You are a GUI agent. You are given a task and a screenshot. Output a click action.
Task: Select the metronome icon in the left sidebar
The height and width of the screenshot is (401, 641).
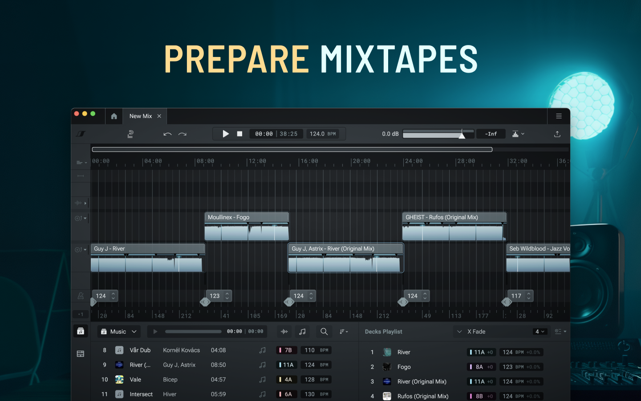(81, 295)
